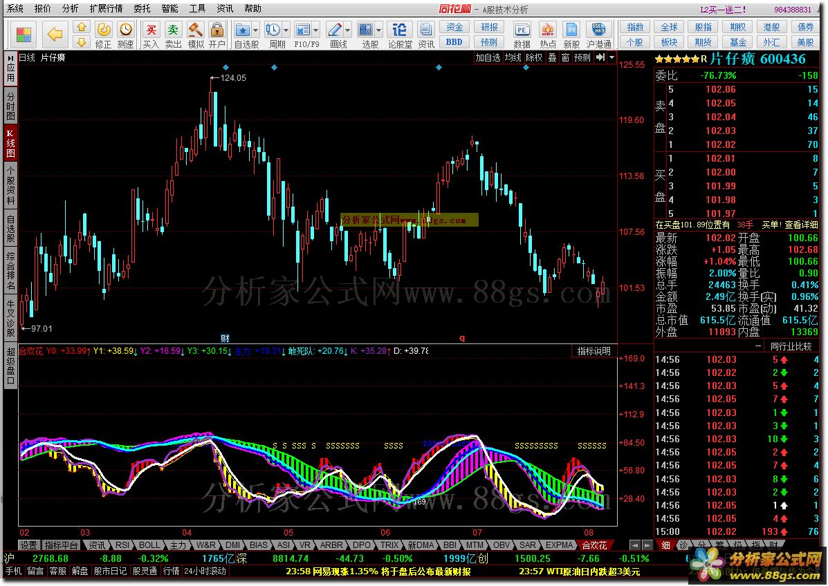Select the RSI indicator tab

pos(122,545)
